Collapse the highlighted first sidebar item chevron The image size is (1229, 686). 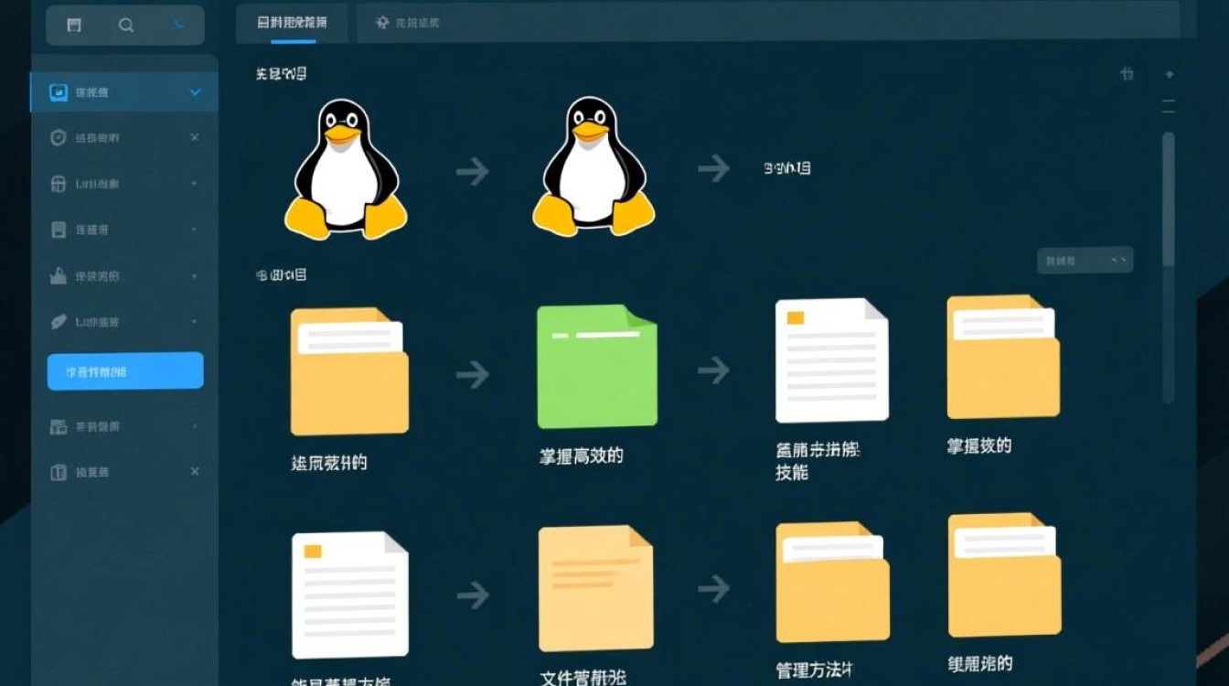[195, 92]
